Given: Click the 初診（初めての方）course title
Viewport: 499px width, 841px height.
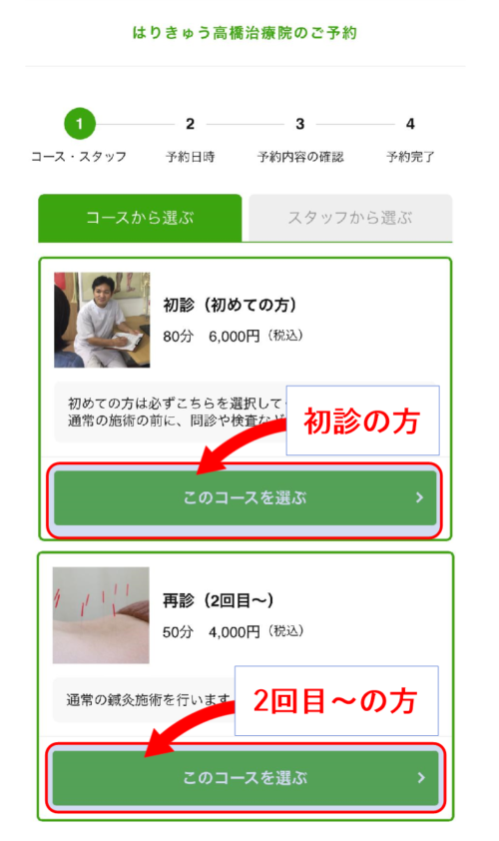Looking at the screenshot, I should point(230,306).
